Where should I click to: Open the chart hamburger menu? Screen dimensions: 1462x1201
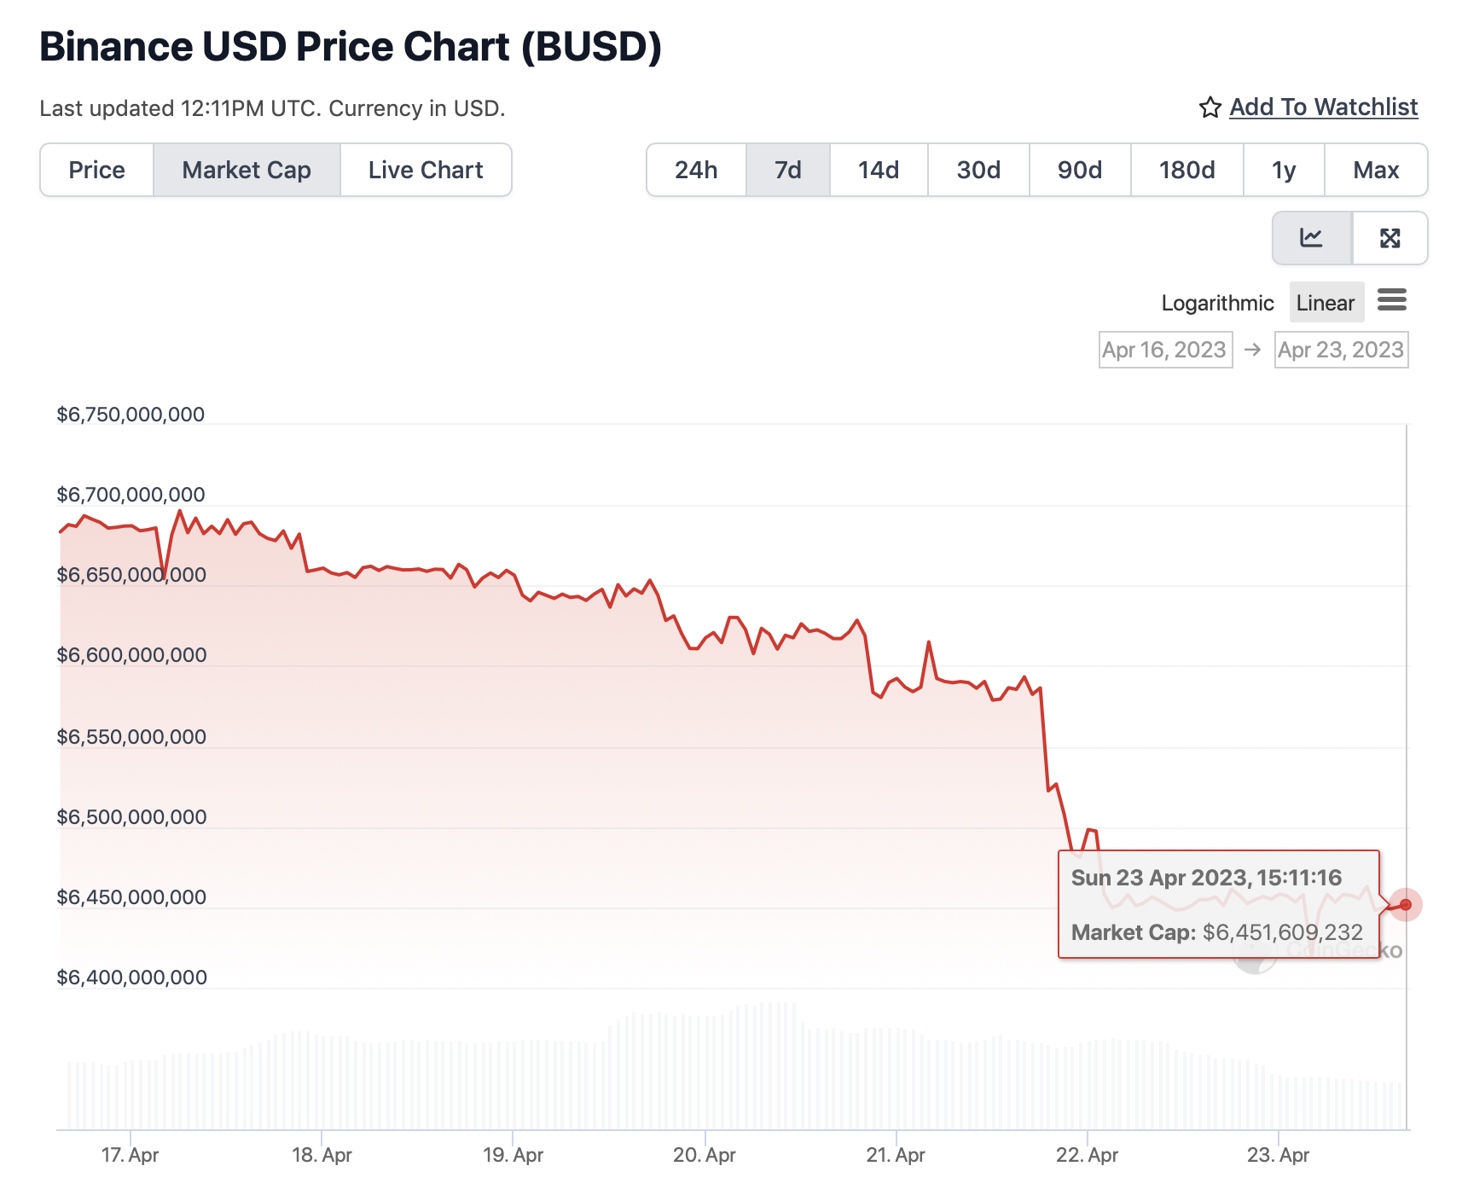(x=1391, y=300)
